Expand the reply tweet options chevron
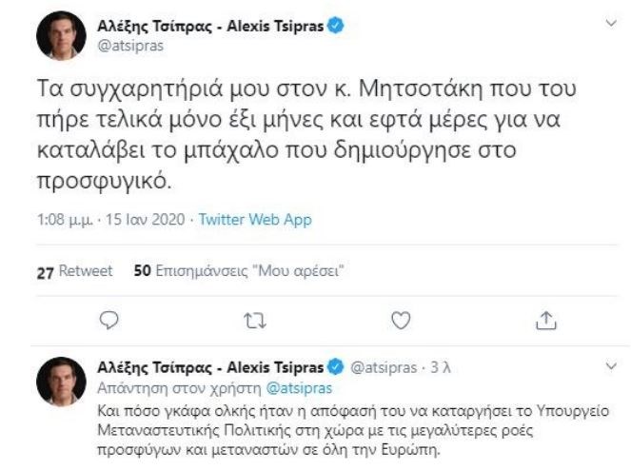Screen dimensions: 631x470 pos(610,365)
